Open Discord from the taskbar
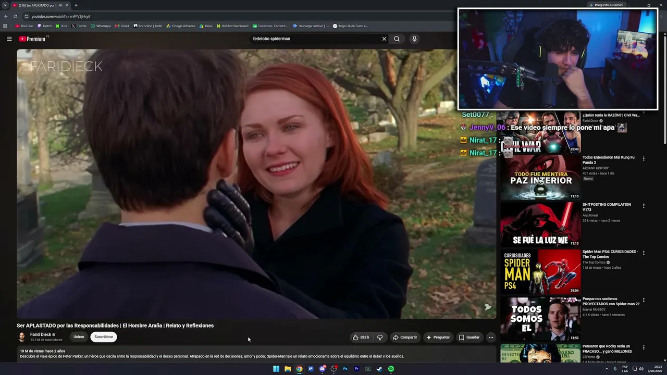This screenshot has height=375, width=667. [x=322, y=369]
